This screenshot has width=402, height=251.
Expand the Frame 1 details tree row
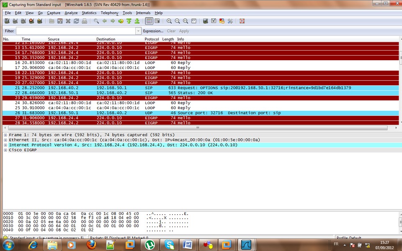pyautogui.click(x=5, y=135)
